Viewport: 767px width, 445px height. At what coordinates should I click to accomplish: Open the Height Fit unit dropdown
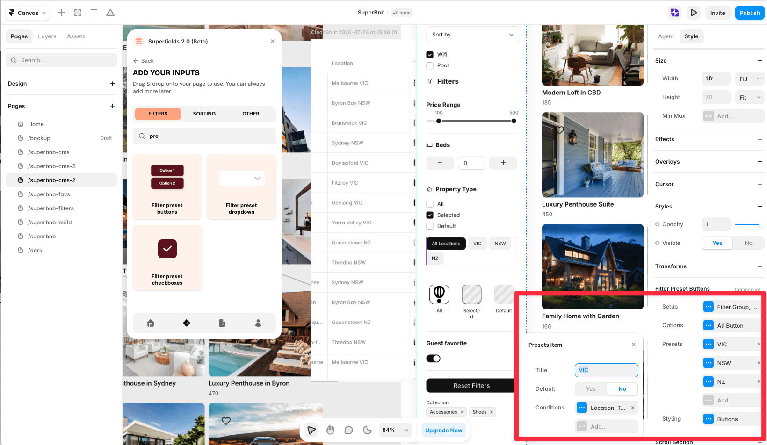[750, 97]
